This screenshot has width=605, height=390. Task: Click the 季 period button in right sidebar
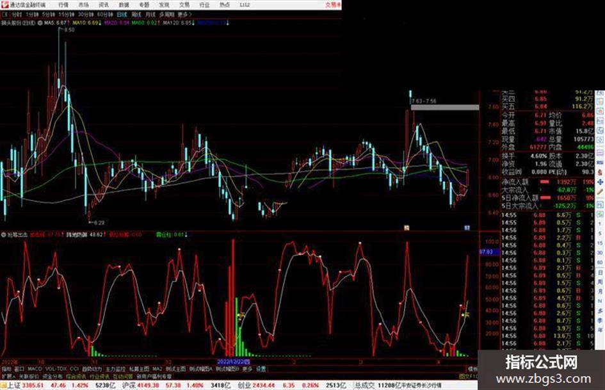[x=600, y=320]
